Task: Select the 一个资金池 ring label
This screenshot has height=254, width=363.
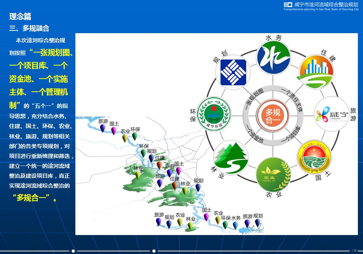Action: (254, 134)
